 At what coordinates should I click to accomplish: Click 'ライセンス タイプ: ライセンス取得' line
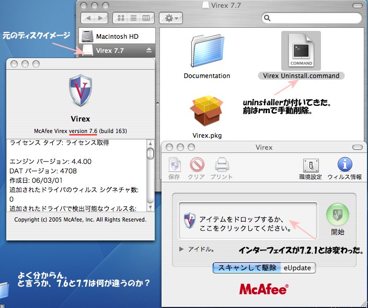pyautogui.click(x=59, y=142)
